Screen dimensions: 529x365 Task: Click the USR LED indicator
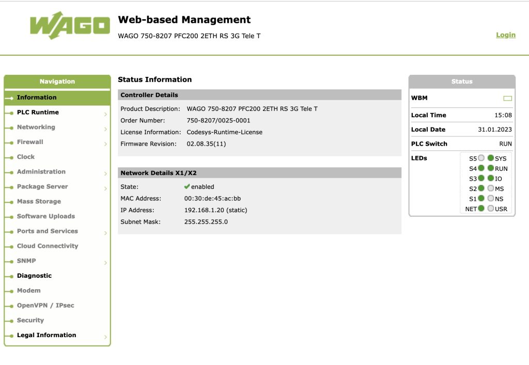tap(491, 209)
